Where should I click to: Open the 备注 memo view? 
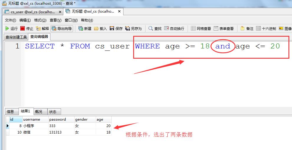pos(247,28)
